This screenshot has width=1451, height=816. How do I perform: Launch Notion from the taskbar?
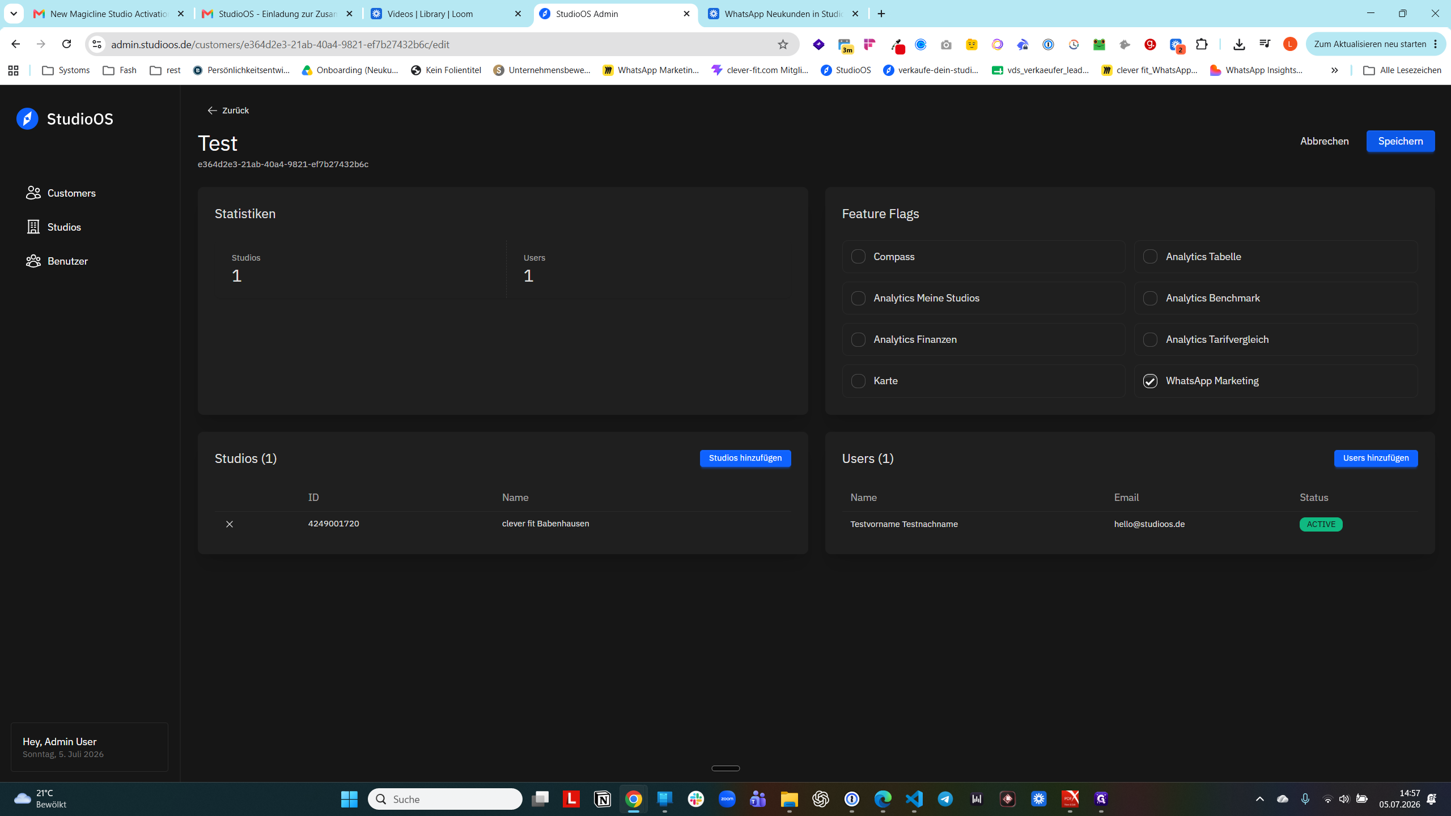pyautogui.click(x=603, y=799)
